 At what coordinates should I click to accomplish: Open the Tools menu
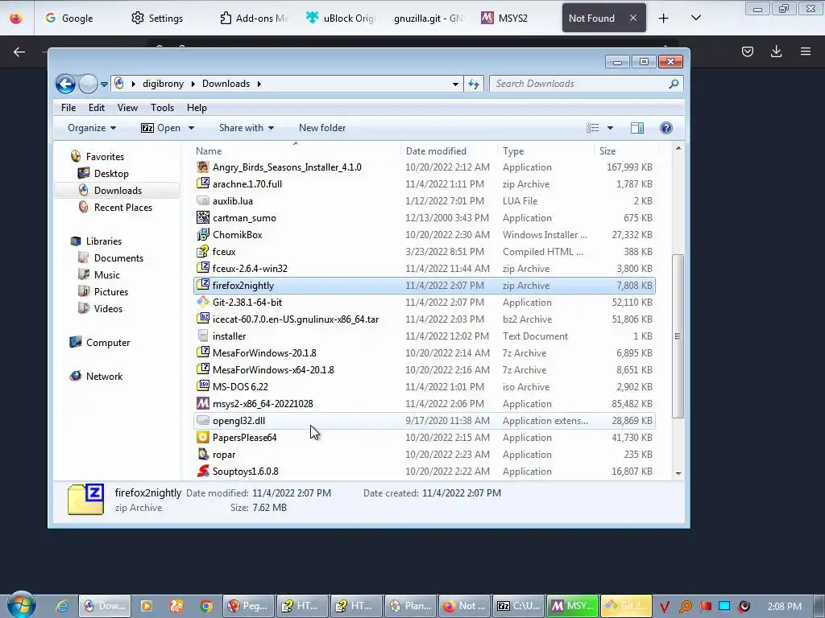click(x=162, y=108)
